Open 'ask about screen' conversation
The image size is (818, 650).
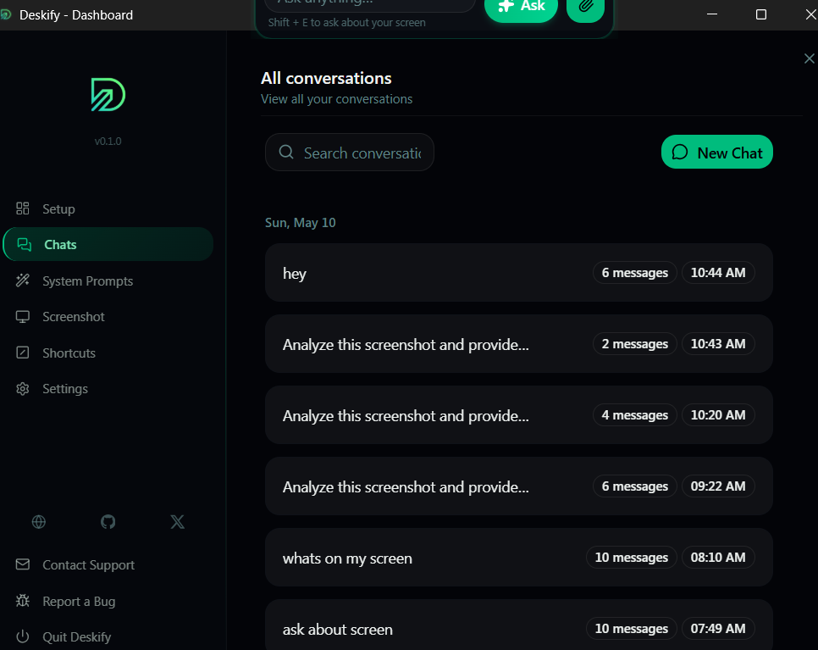click(518, 625)
